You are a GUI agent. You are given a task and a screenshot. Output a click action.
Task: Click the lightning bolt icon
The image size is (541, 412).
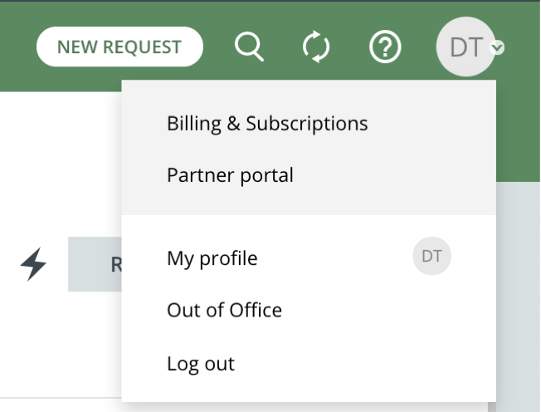[33, 264]
